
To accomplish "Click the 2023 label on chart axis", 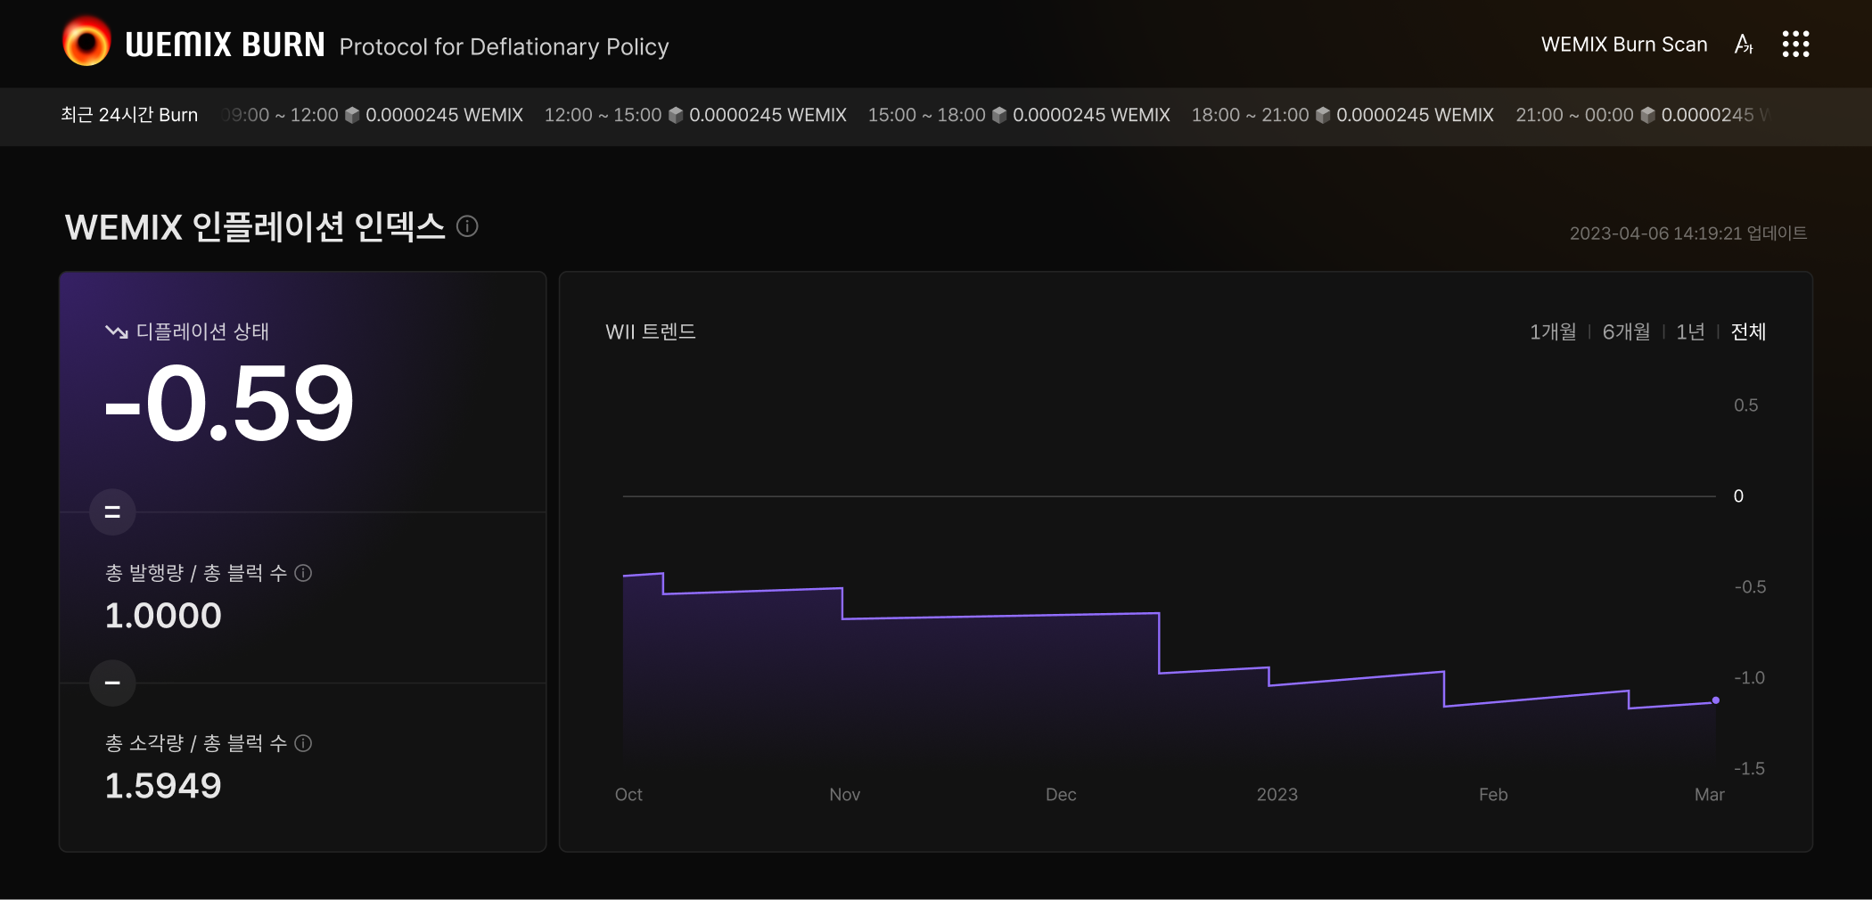I will 1277,794.
